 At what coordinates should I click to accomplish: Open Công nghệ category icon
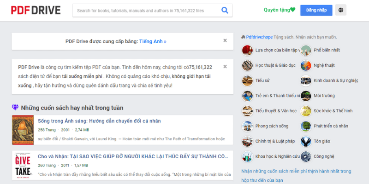tap(306, 156)
